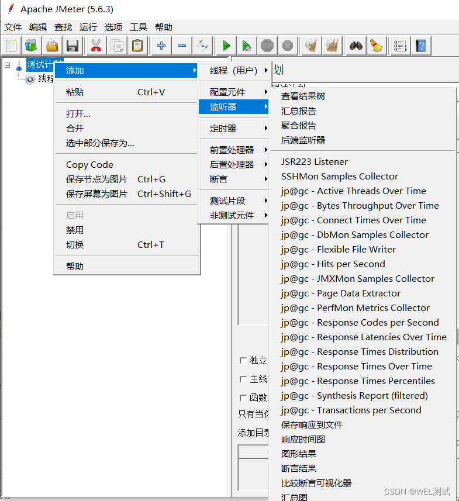
Task: Click the Toggle enable/disable icon
Action: (x=203, y=46)
